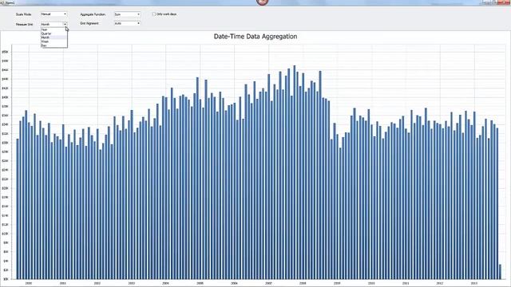Open the Grid Alignment dropdown
The width and height of the screenshot is (511, 287).
pos(127,23)
